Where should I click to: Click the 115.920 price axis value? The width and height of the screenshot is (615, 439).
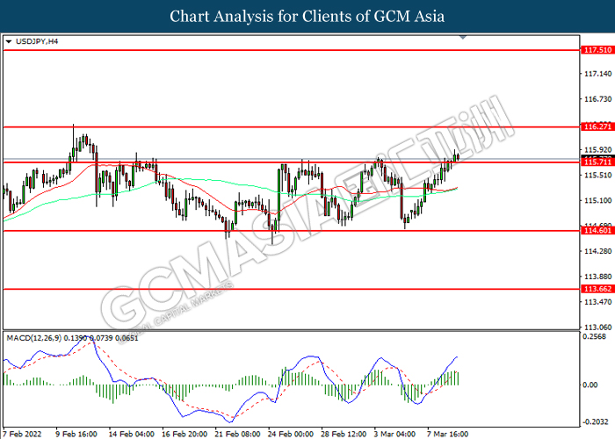click(x=597, y=150)
